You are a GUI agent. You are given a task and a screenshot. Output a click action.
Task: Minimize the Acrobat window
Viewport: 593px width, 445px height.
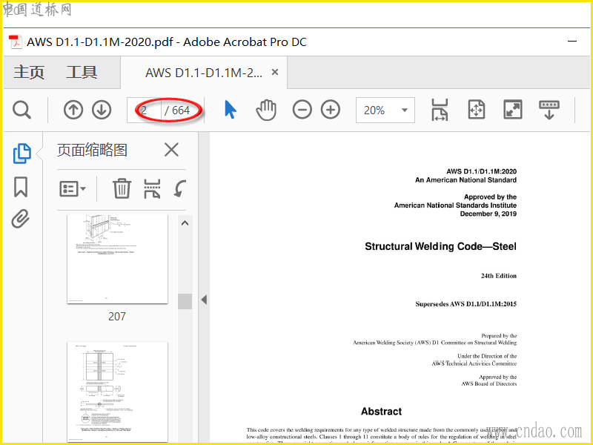coord(572,41)
